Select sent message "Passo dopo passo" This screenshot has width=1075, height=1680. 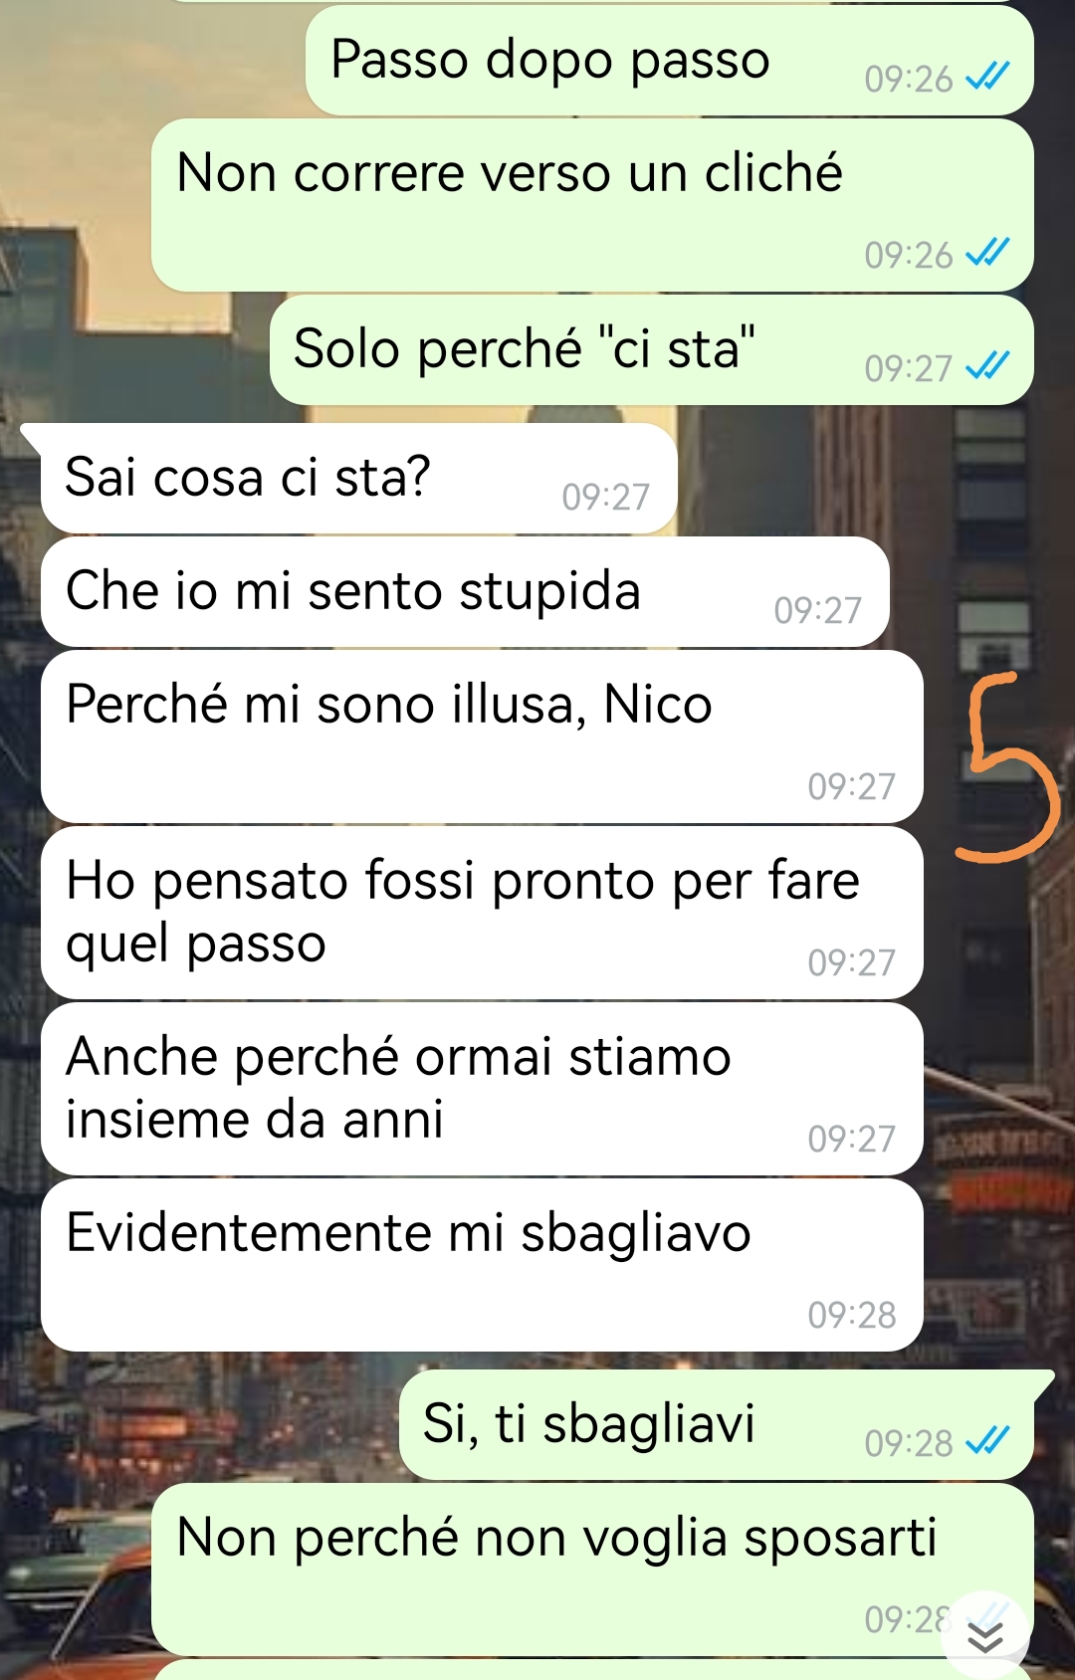tap(669, 60)
